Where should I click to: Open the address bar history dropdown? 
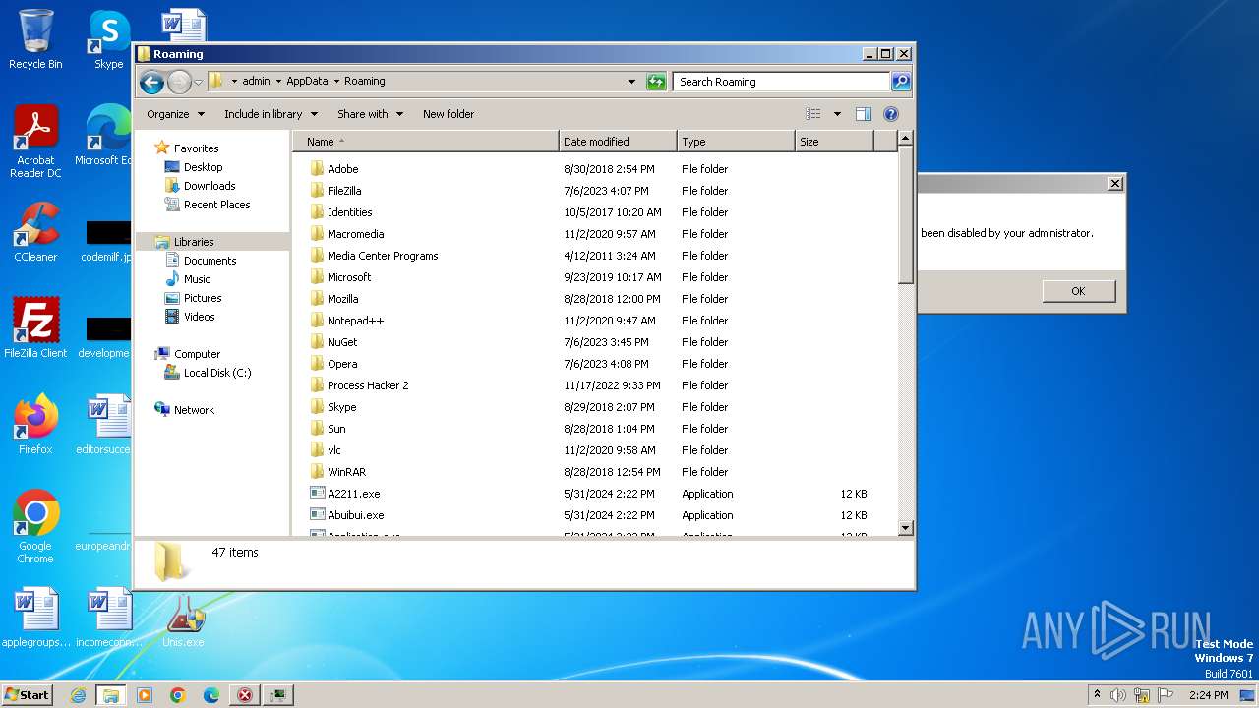631,82
